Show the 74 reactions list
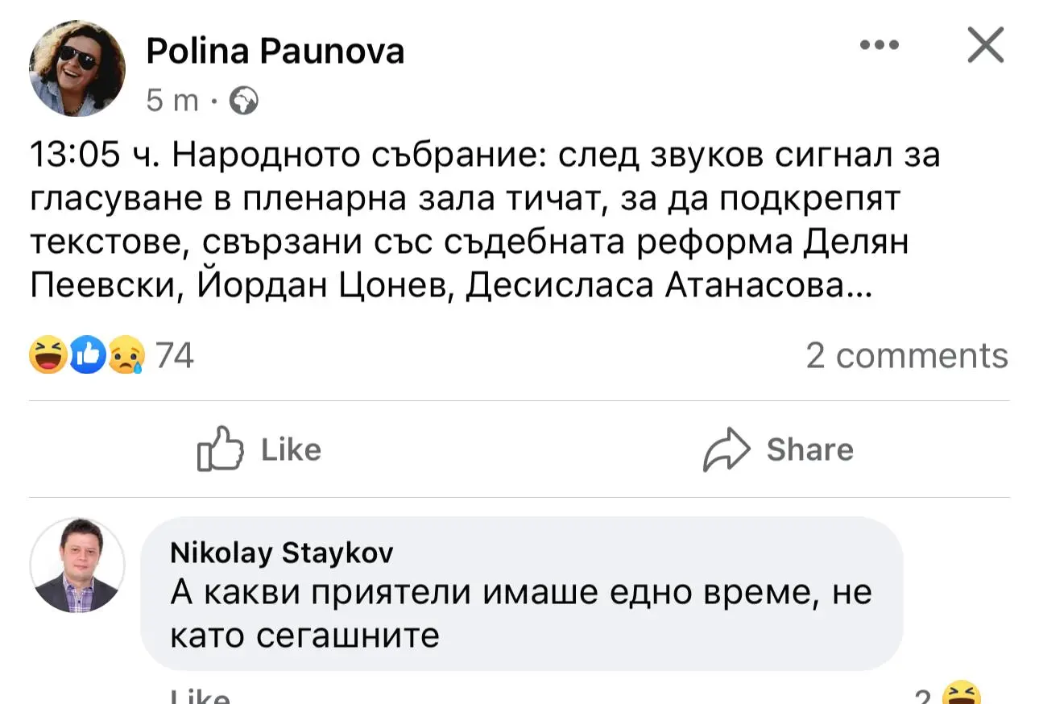1039x704 pixels. click(x=174, y=355)
